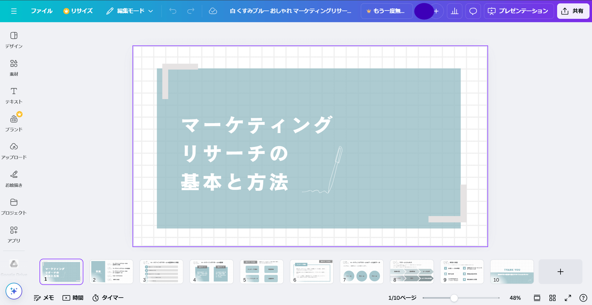The width and height of the screenshot is (592, 305).
Task: Select slide 8 thumbnail
Action: [x=412, y=272]
